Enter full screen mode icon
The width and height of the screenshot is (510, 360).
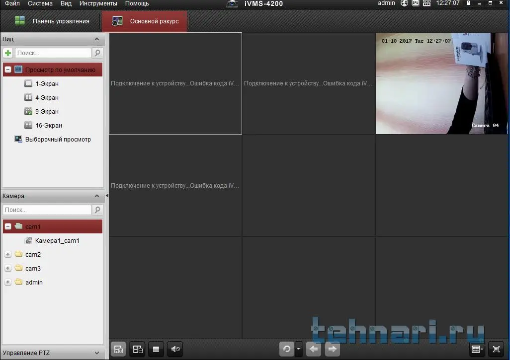point(496,349)
